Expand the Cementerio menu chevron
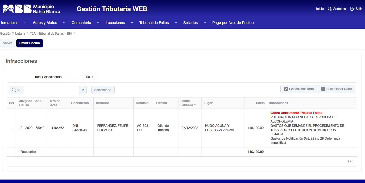The width and height of the screenshot is (365, 183). click(98, 23)
